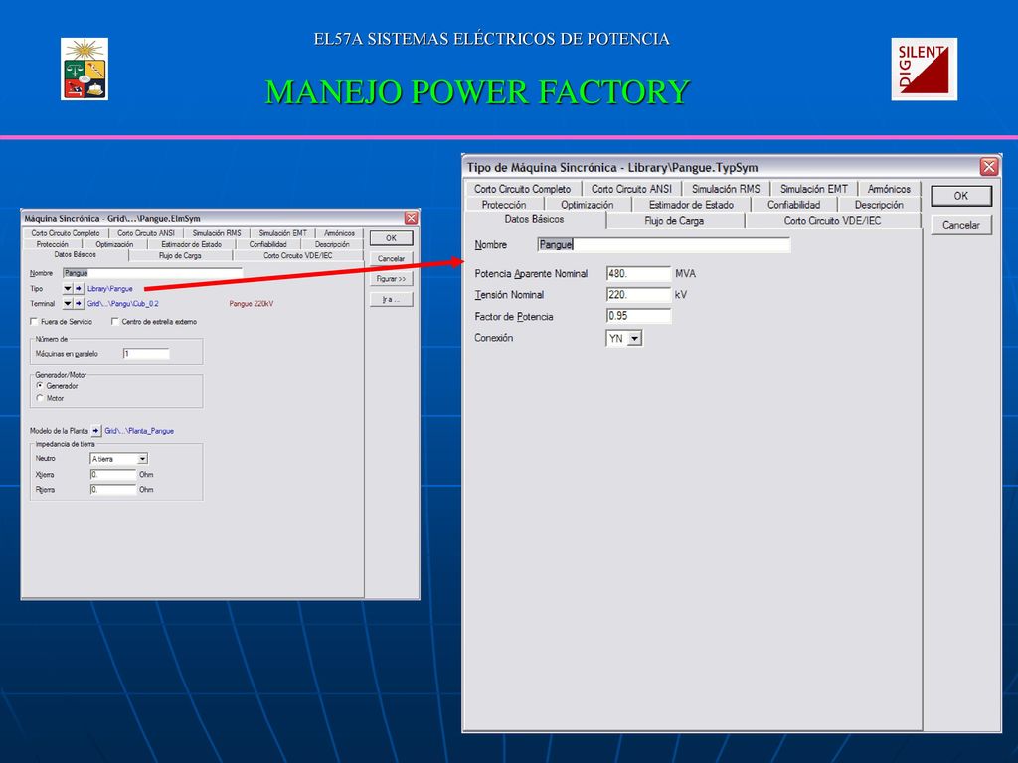Image resolution: width=1018 pixels, height=763 pixels.
Task: Click the arrow icon next to Tipo
Action: (79, 289)
